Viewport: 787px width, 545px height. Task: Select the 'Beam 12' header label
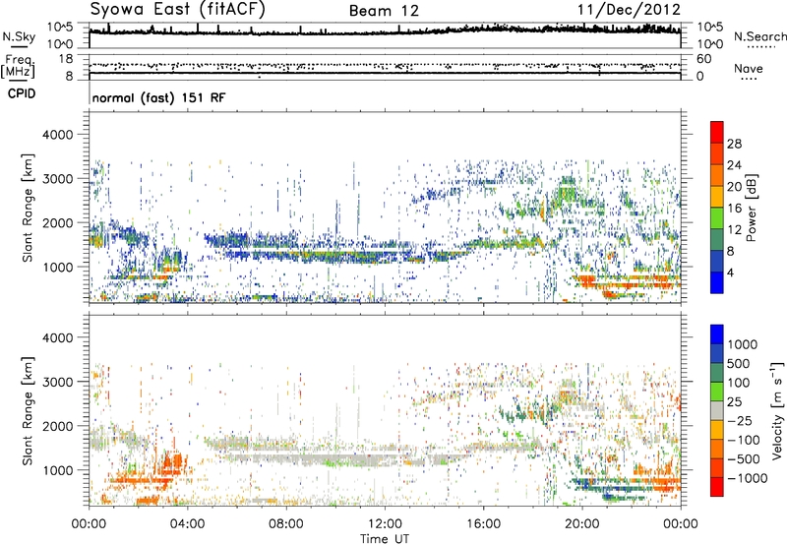click(384, 11)
